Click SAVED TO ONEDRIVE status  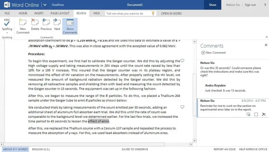135,149
